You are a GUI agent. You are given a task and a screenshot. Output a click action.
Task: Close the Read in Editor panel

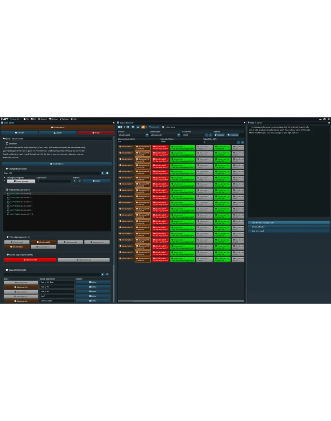[x=329, y=123]
